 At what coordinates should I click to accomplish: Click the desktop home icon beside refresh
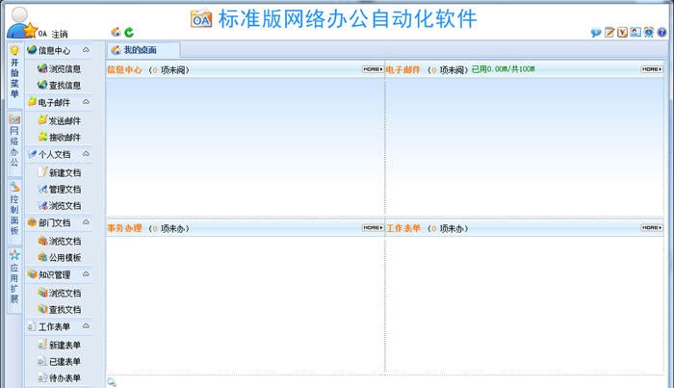tap(116, 32)
